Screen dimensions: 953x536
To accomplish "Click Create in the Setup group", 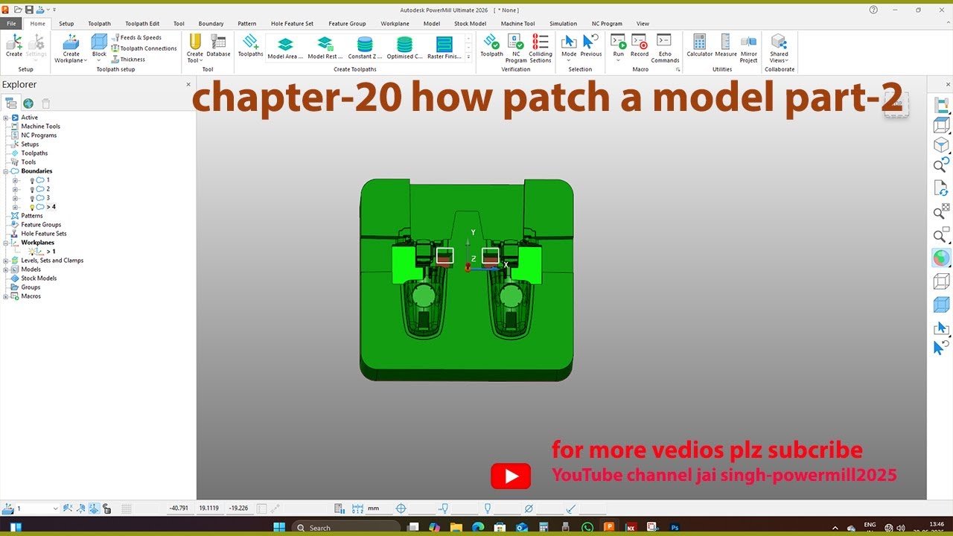I will point(14,45).
